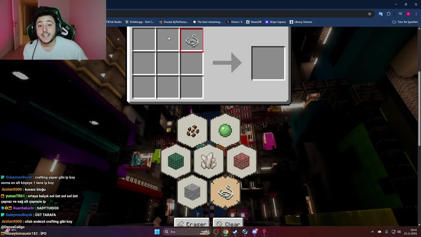Pick the cookie item in the hexagon palette
This screenshot has height=237, width=421.
click(x=192, y=131)
